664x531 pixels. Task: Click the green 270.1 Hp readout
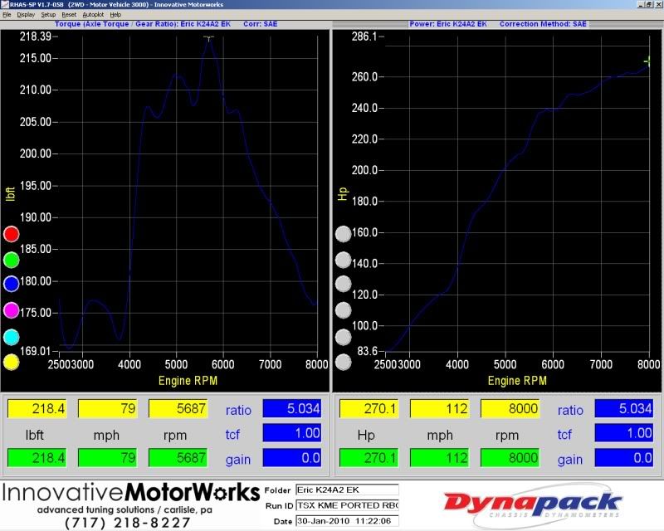[369, 458]
